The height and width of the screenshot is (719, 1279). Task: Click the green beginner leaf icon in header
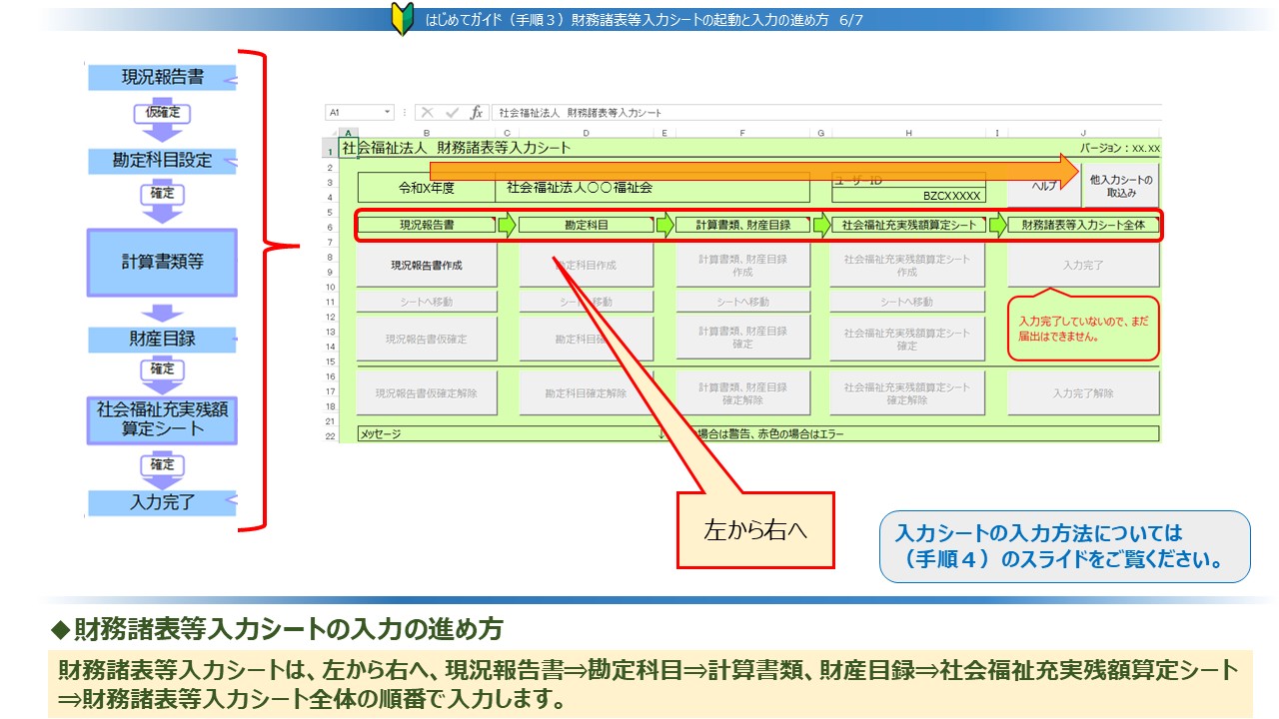402,19
